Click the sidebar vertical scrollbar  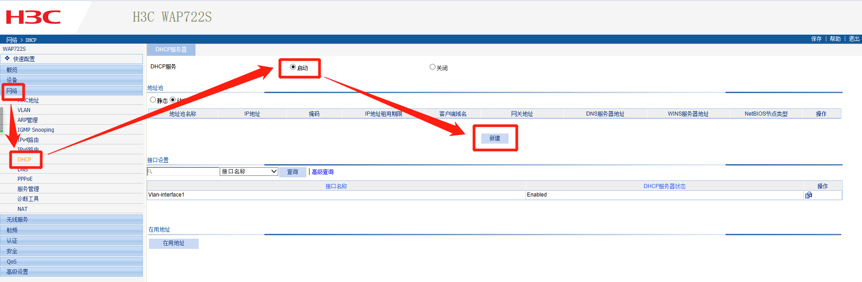tap(2, 119)
